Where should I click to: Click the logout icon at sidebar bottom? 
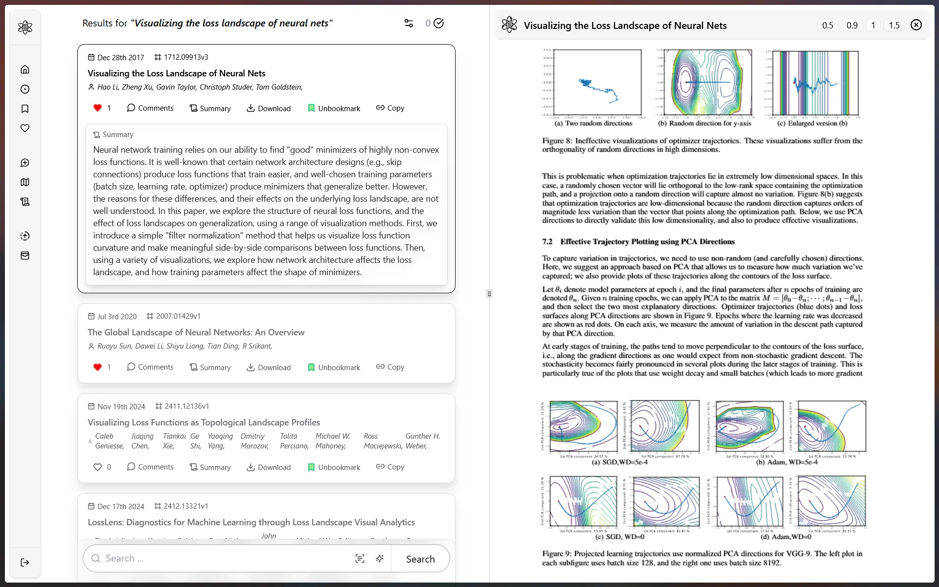[25, 563]
